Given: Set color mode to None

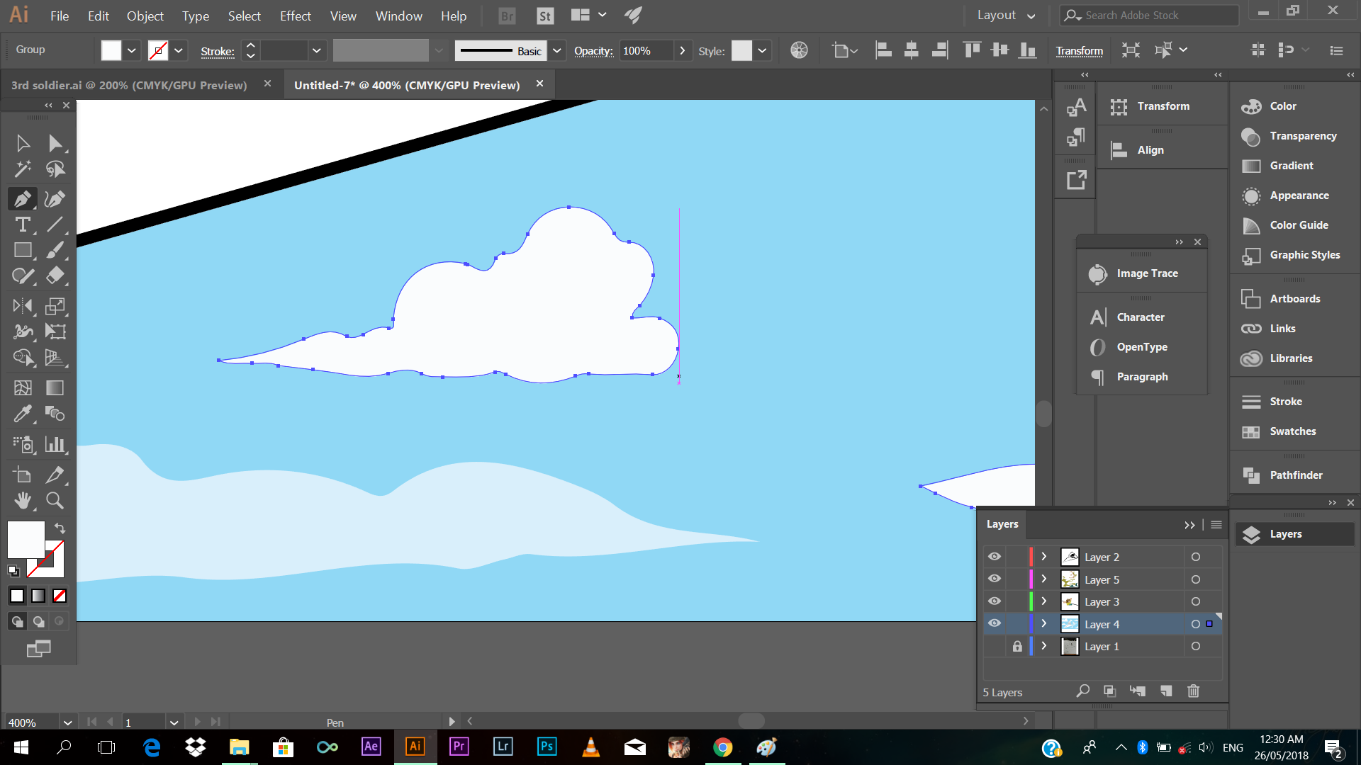Looking at the screenshot, I should [x=60, y=596].
